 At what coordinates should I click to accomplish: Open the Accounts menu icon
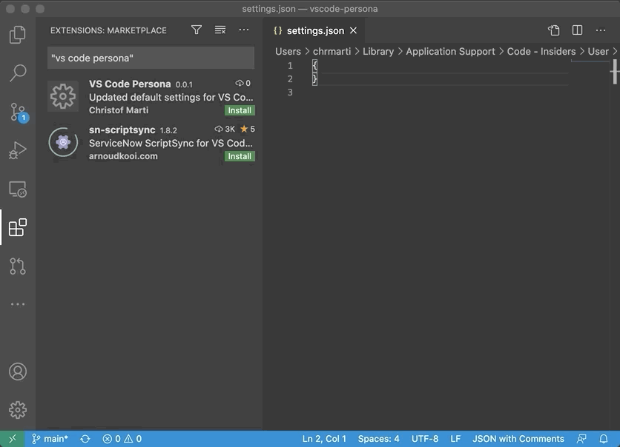tap(17, 372)
